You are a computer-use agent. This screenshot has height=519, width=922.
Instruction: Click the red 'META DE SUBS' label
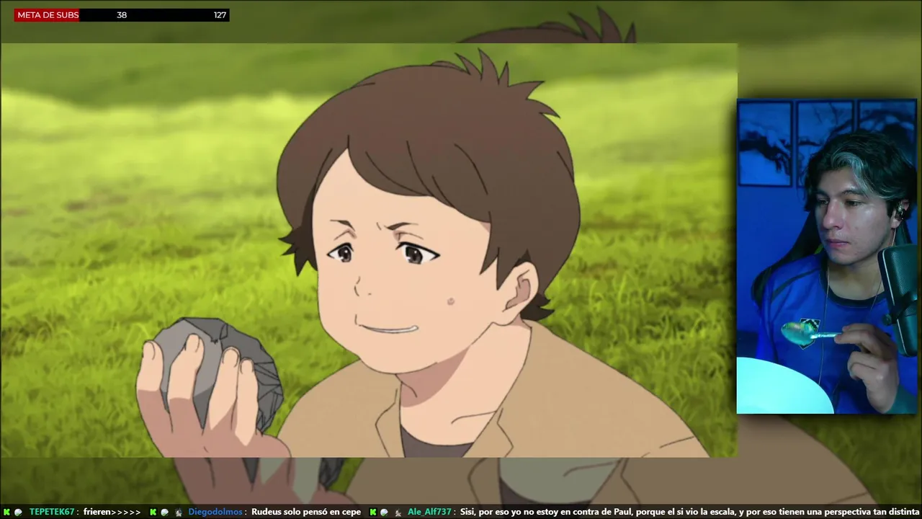pos(48,15)
